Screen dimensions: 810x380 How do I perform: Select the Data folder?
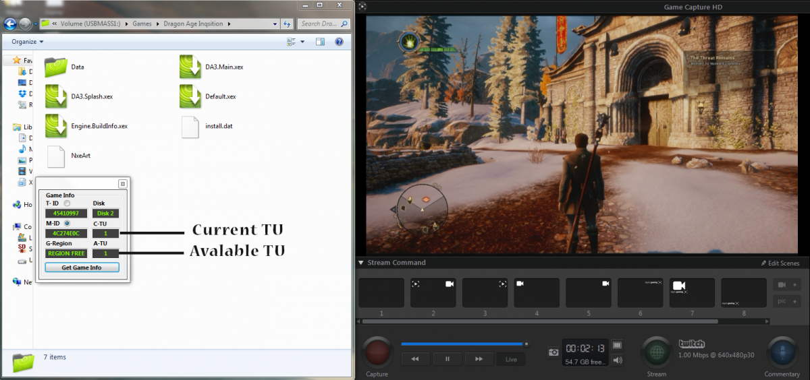(x=65, y=67)
